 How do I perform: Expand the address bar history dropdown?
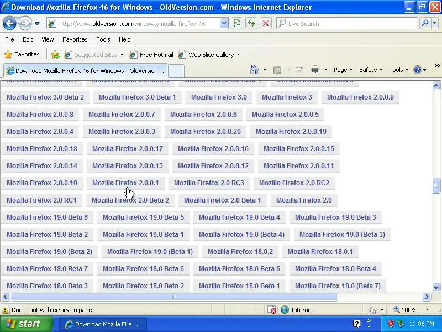(x=224, y=24)
